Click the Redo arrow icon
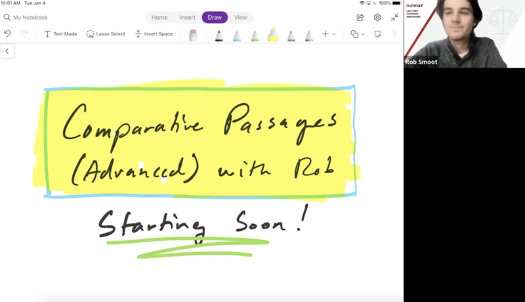Viewport: 525px width, 302px height. click(x=24, y=33)
